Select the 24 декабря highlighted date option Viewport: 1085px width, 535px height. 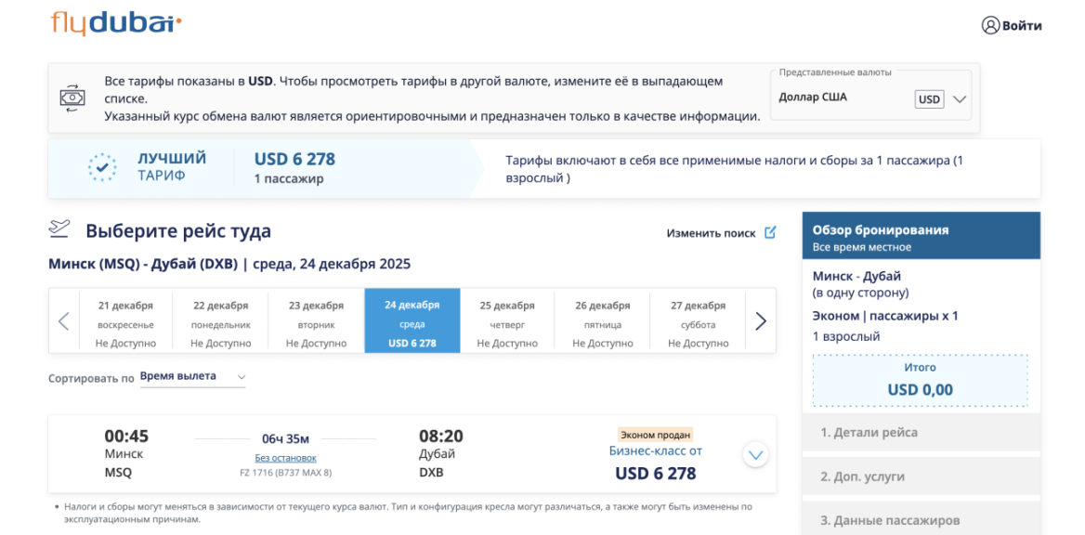(412, 320)
